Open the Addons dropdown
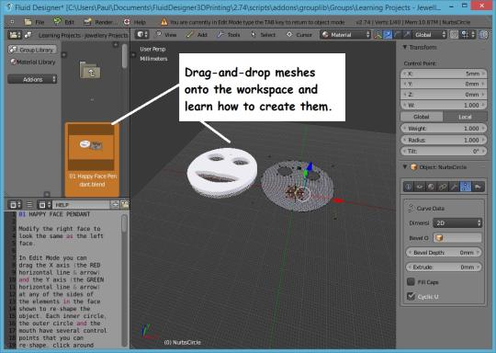The image size is (496, 353). tap(32, 79)
